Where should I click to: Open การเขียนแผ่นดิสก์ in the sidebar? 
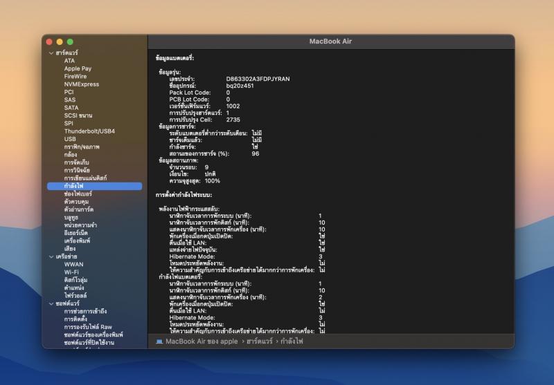[x=85, y=178]
